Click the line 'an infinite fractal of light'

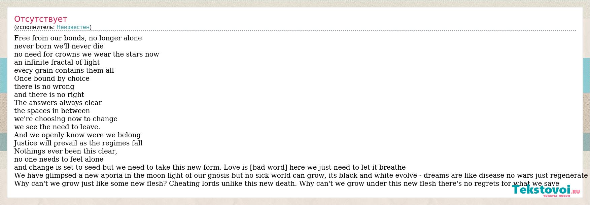(x=57, y=62)
